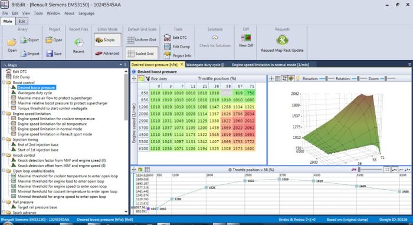413x225 pixels.
Task: Switch to the Wastegate duty cycle tab
Action: (x=205, y=65)
